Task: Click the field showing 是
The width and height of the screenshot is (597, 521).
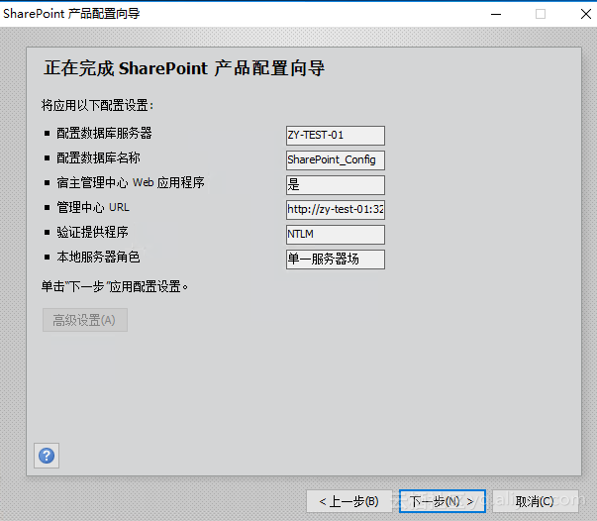Action: coord(336,185)
